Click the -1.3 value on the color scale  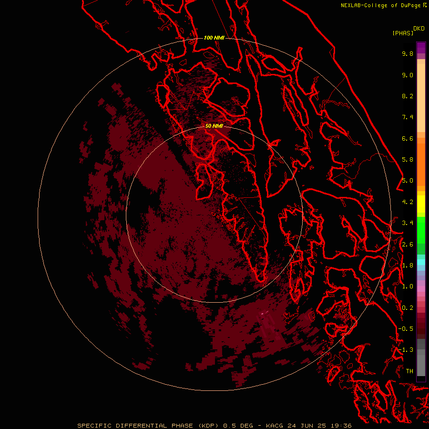tap(406, 350)
